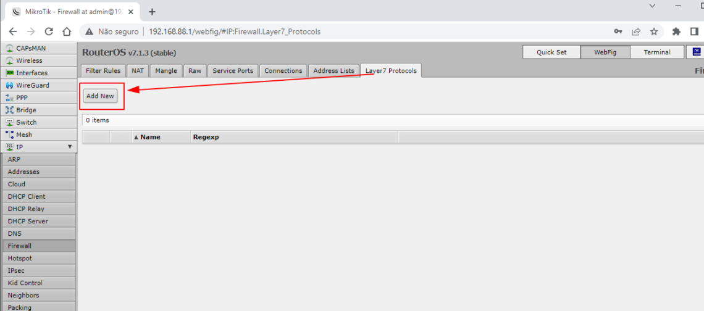Click the blue icon beside Terminal button
Viewport: 704px width, 311px height.
pyautogui.click(x=697, y=52)
